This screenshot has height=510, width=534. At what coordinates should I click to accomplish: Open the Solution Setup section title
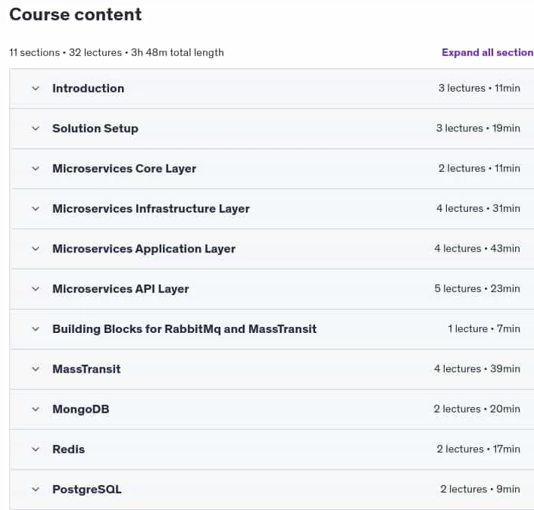click(x=95, y=129)
